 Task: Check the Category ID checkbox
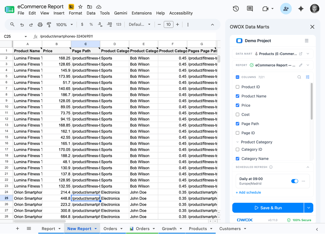coord(237,149)
